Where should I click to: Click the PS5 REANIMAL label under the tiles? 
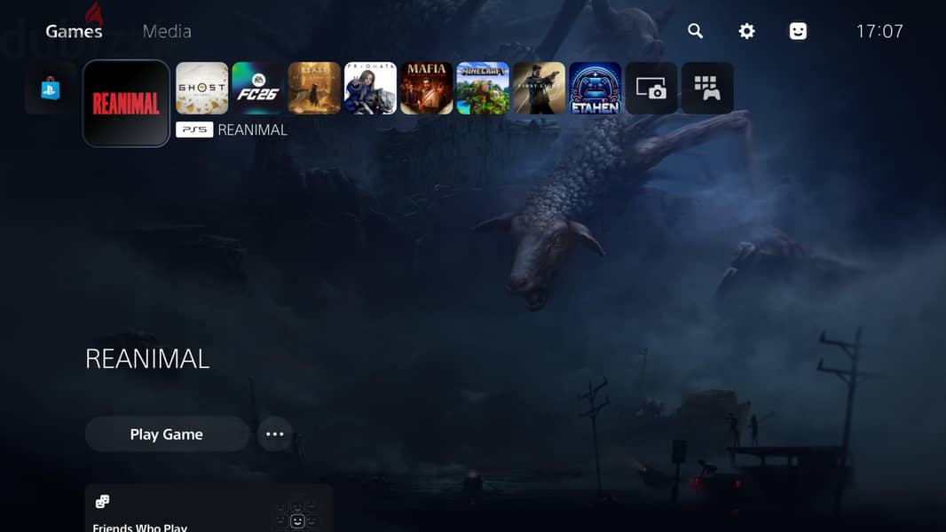(x=232, y=129)
